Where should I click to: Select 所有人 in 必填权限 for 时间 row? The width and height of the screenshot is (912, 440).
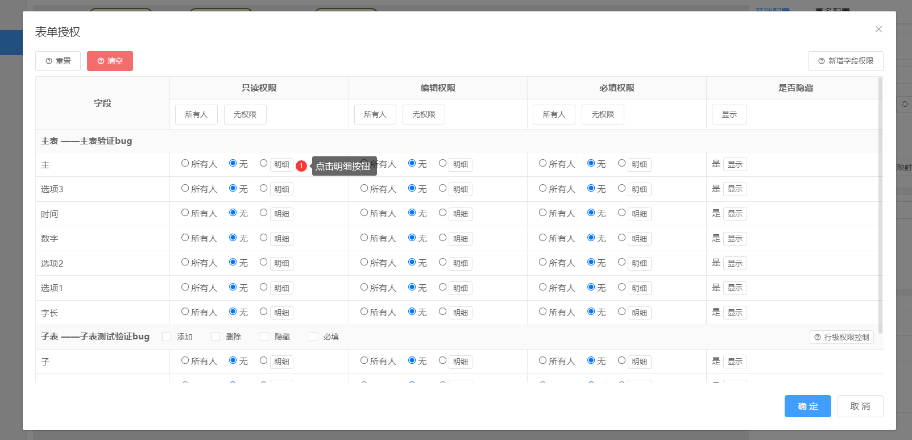coord(543,213)
